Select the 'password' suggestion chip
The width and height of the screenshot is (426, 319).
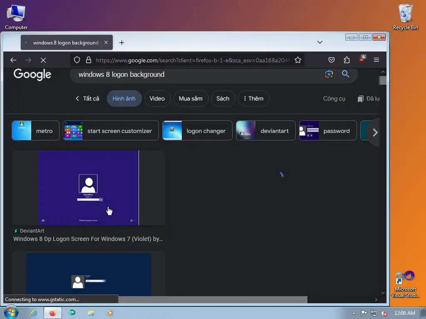(328, 130)
